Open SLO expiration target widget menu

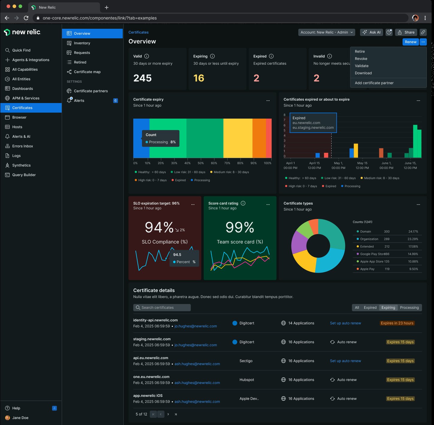193,205
